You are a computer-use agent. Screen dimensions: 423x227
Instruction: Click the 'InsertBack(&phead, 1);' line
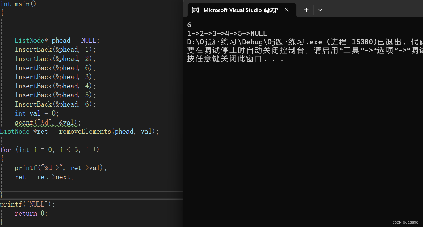[x=56, y=49]
